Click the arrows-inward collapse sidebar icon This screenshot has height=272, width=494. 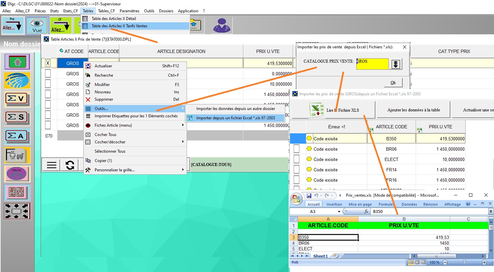[x=17, y=211]
